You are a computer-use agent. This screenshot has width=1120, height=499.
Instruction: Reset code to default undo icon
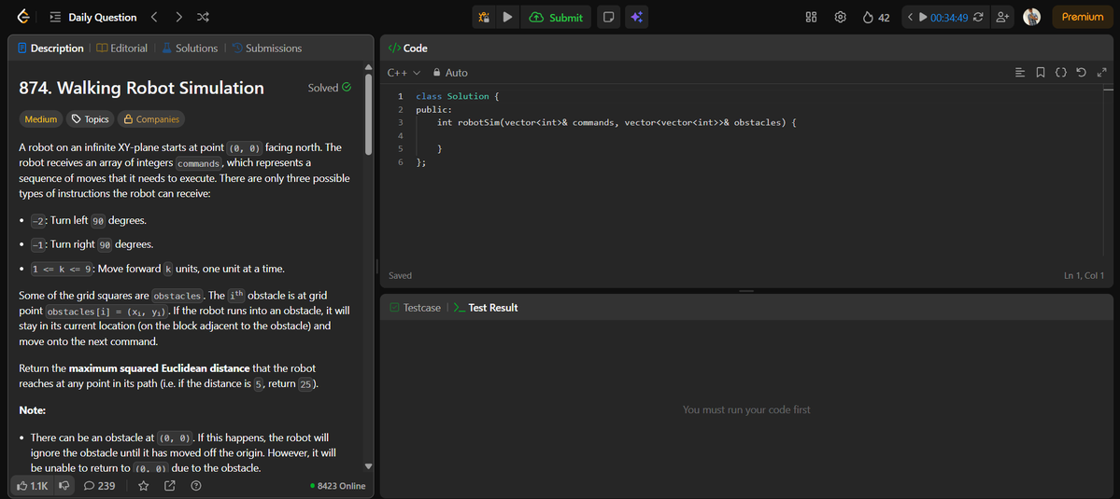1082,72
